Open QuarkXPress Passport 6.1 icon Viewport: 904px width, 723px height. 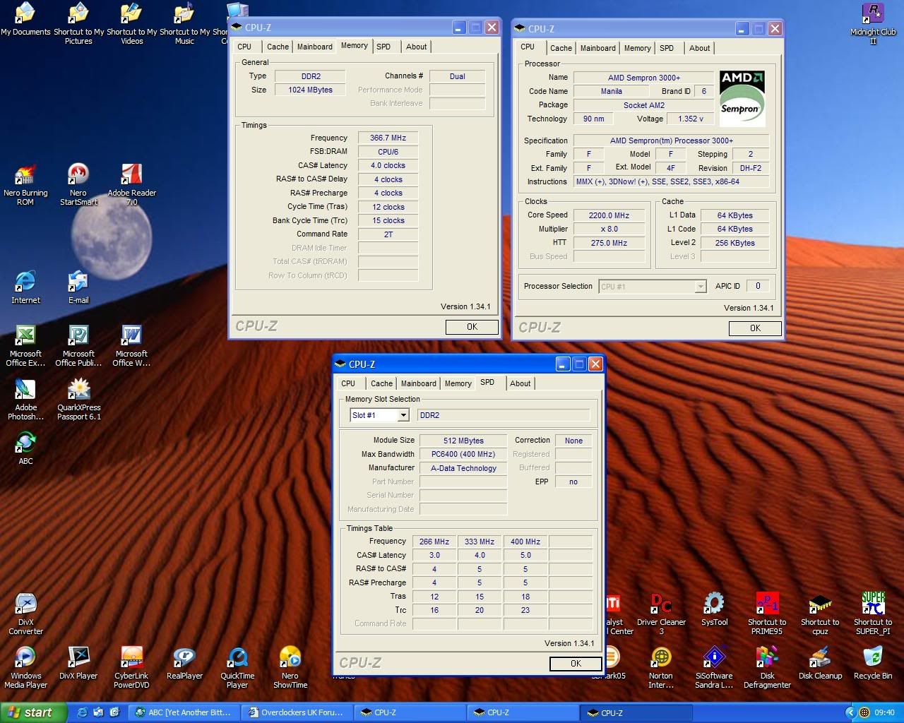78,400
